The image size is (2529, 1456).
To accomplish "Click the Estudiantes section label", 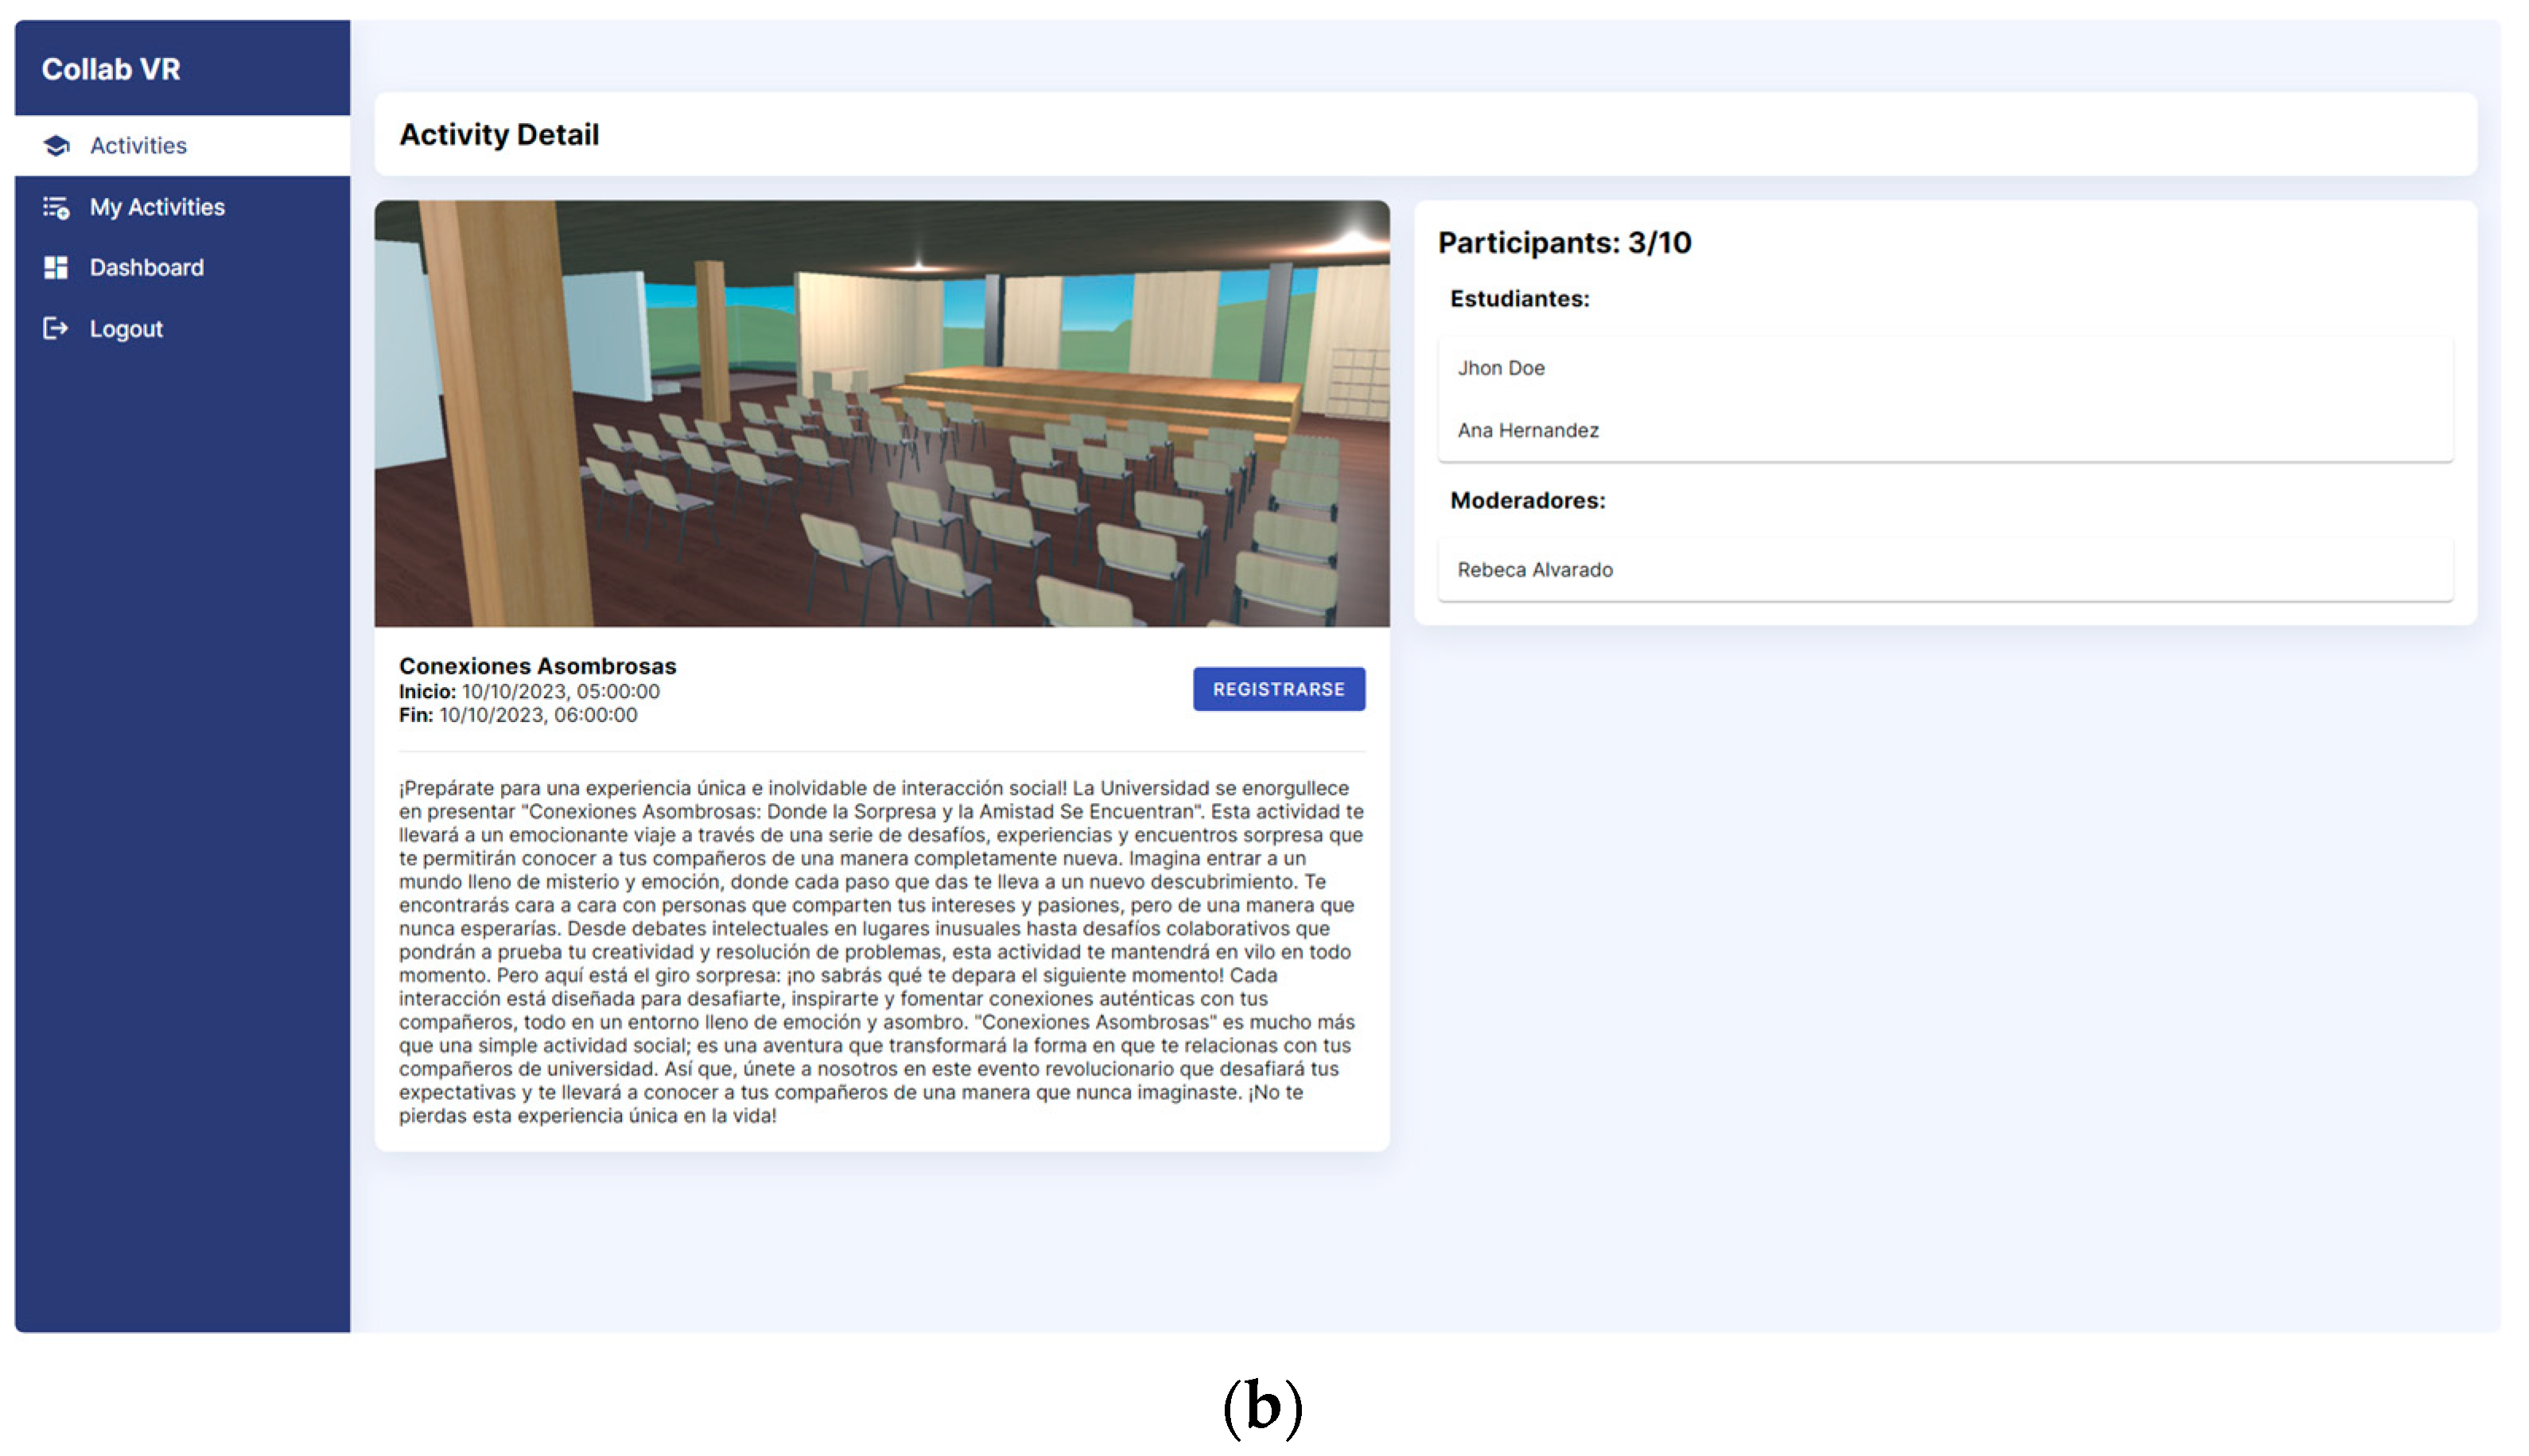I will [1519, 299].
